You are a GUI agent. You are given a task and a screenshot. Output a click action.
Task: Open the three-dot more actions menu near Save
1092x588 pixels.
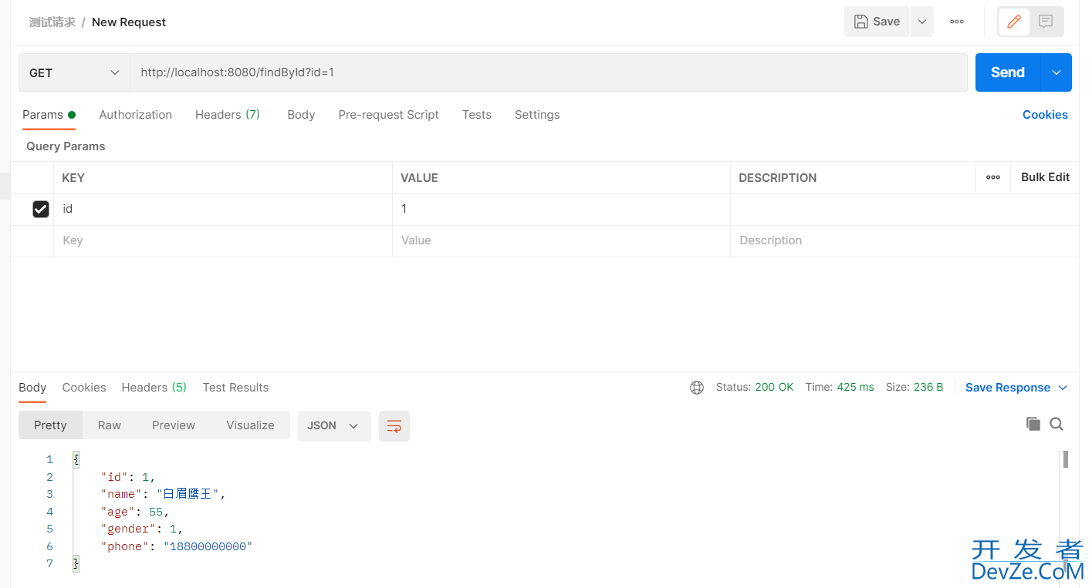pos(957,22)
